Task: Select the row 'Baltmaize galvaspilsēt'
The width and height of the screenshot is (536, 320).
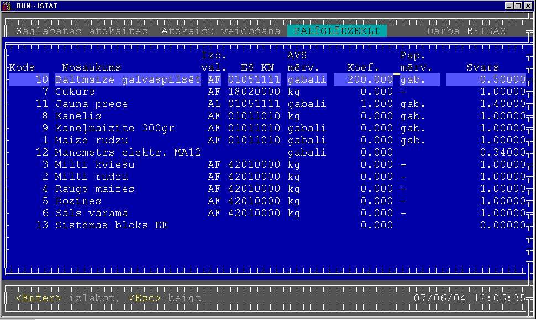Action: [267, 79]
